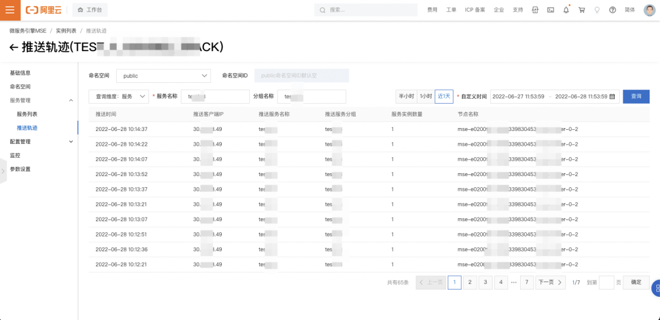Click the API code braces icon
Screen dimensions: 660x320
coord(535,10)
